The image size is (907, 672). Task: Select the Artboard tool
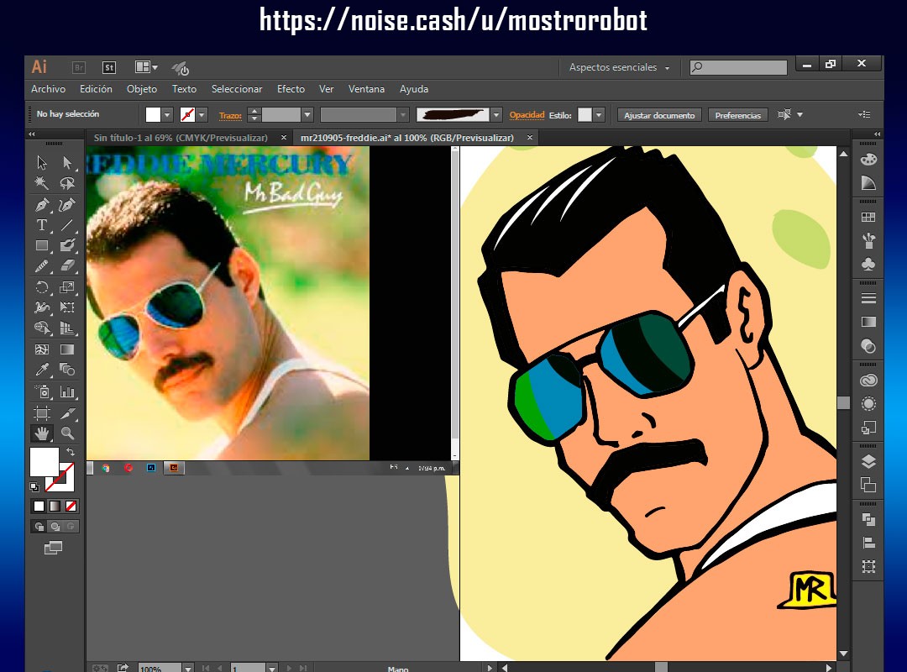(42, 412)
